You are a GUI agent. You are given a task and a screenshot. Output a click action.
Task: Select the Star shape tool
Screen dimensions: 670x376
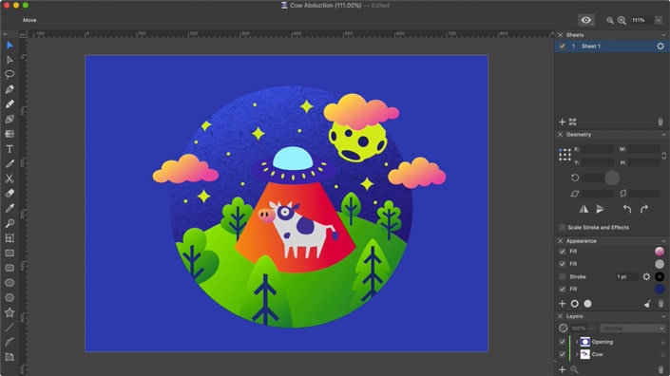click(x=10, y=312)
